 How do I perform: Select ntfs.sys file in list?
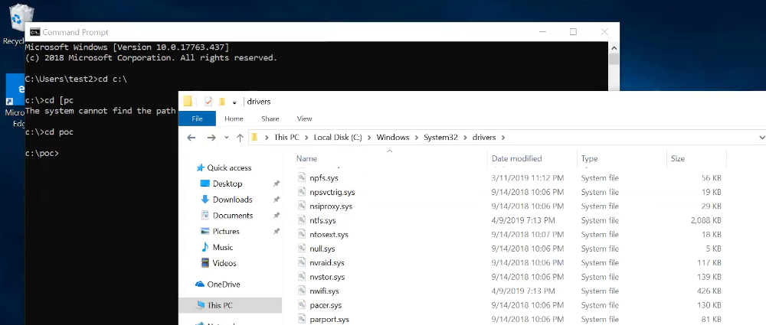[322, 220]
